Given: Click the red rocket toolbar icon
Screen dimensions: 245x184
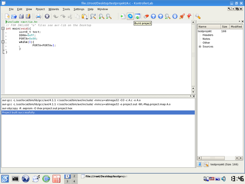Looking at the screenshot, I should pos(182,16).
